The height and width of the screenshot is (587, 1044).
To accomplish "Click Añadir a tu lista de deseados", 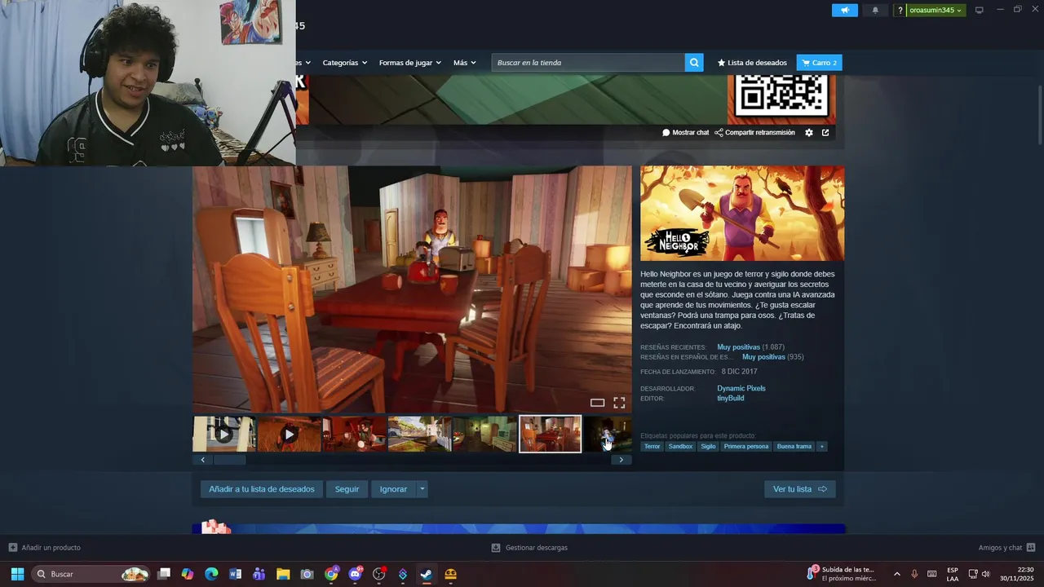I will click(x=262, y=489).
